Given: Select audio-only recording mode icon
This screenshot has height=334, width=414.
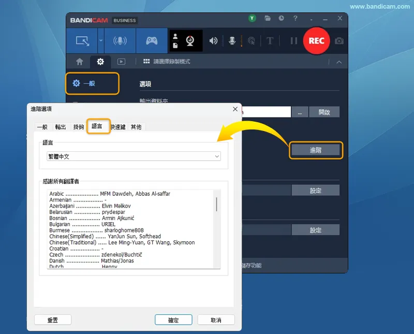Looking at the screenshot, I should [x=120, y=41].
